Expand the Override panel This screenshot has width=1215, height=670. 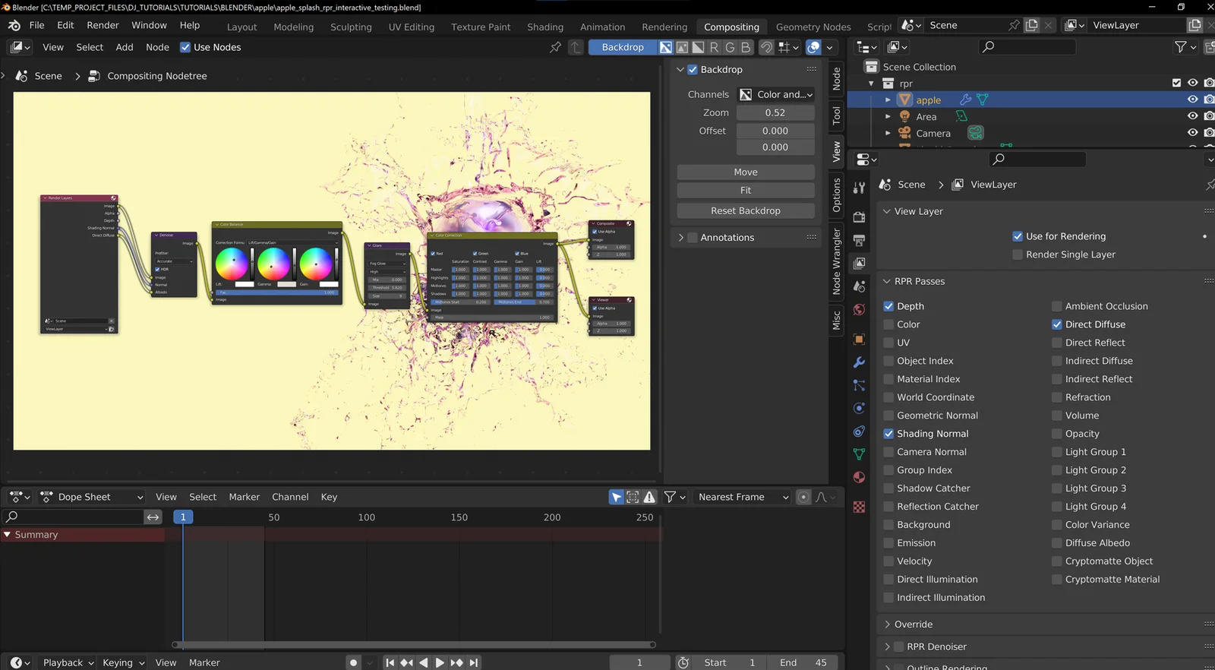(887, 624)
